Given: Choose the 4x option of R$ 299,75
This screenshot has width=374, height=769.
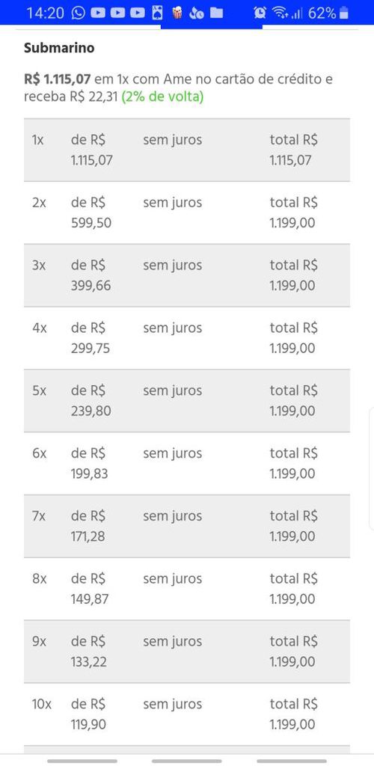Looking at the screenshot, I should pos(187,338).
